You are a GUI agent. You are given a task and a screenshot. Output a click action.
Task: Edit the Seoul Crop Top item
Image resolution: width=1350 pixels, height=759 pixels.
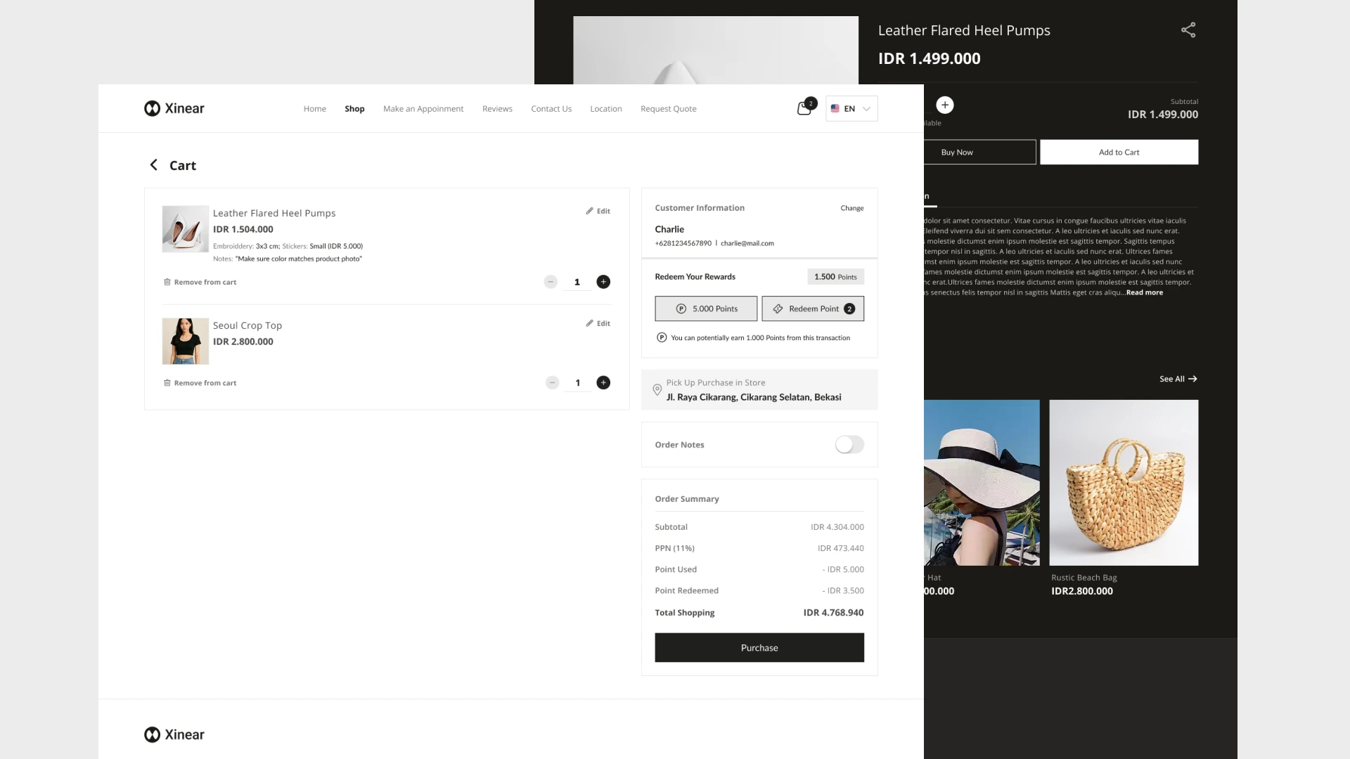pyautogui.click(x=598, y=324)
